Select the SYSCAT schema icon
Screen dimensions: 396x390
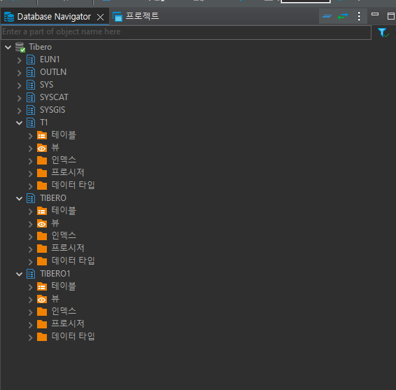tap(31, 97)
